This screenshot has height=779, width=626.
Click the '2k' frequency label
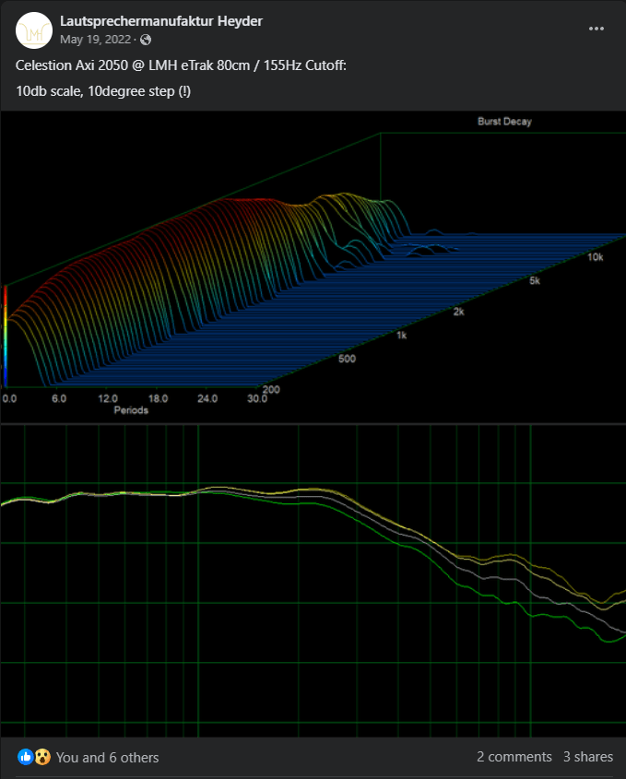pos(458,312)
